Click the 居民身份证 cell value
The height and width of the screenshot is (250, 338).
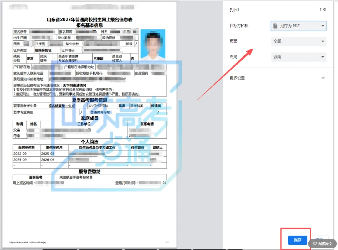click(x=43, y=50)
